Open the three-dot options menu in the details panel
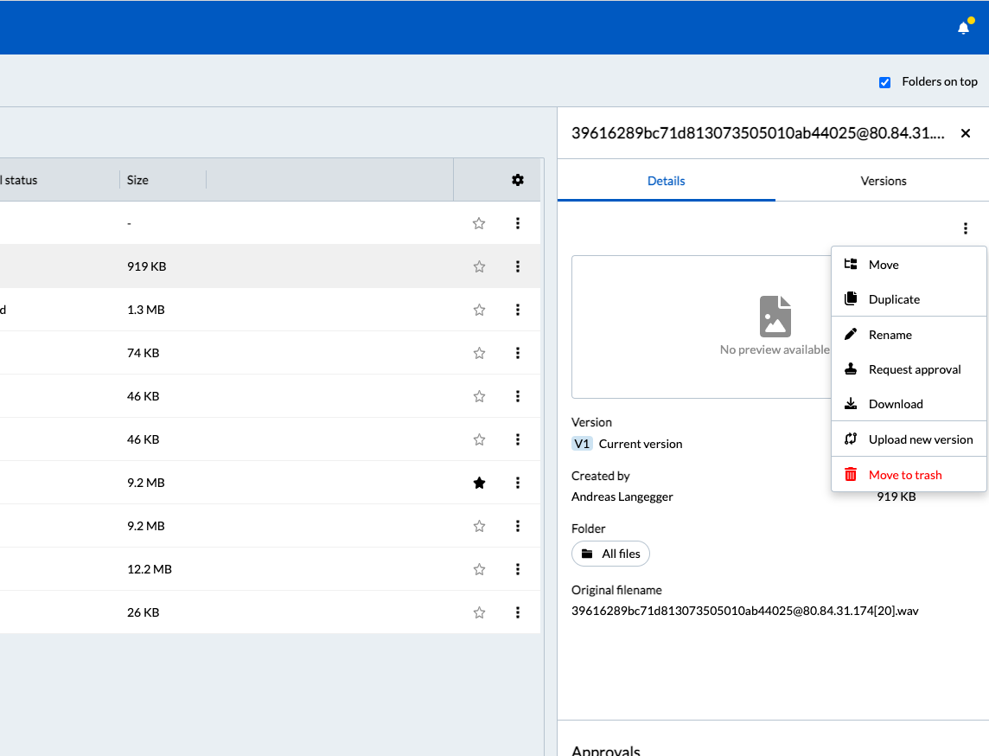Screen dimensions: 989x756 point(965,228)
